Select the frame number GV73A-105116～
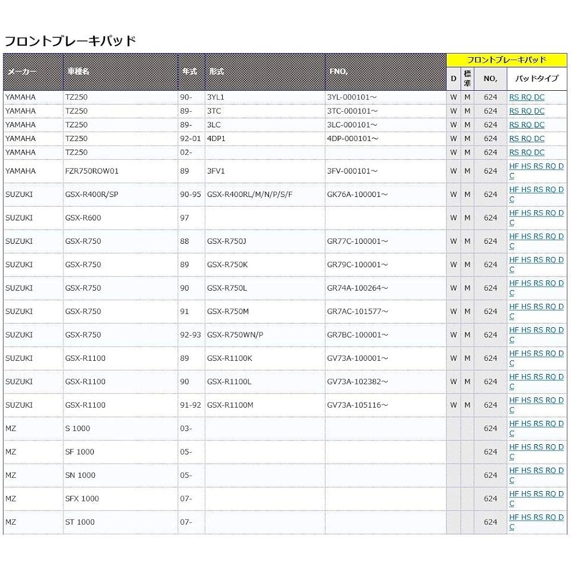The height and width of the screenshot is (571, 571). pyautogui.click(x=357, y=405)
